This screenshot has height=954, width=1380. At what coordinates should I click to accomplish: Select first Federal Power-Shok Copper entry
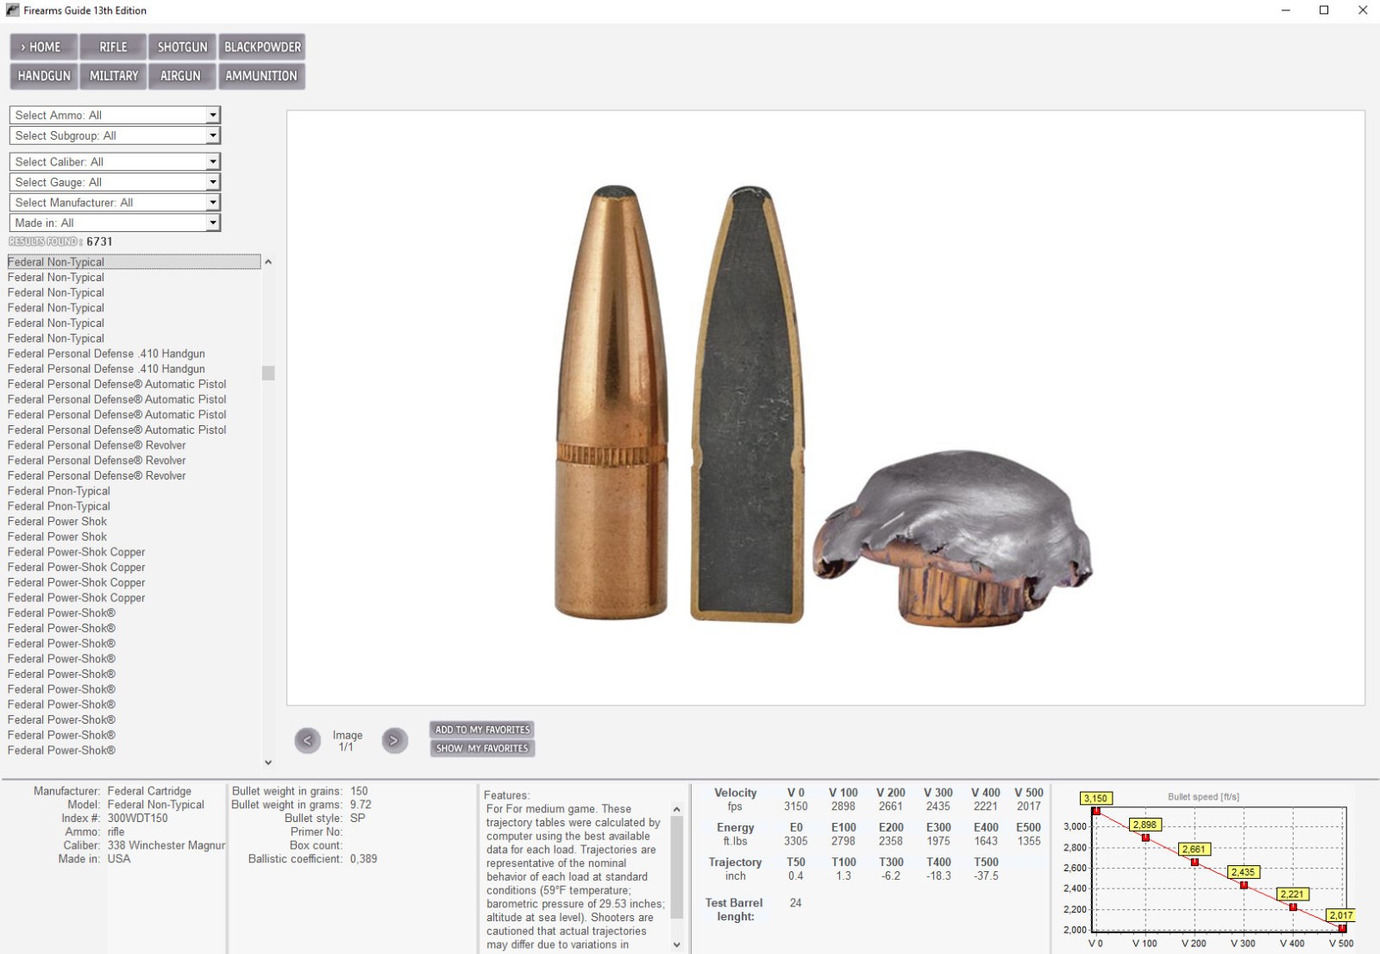(76, 552)
